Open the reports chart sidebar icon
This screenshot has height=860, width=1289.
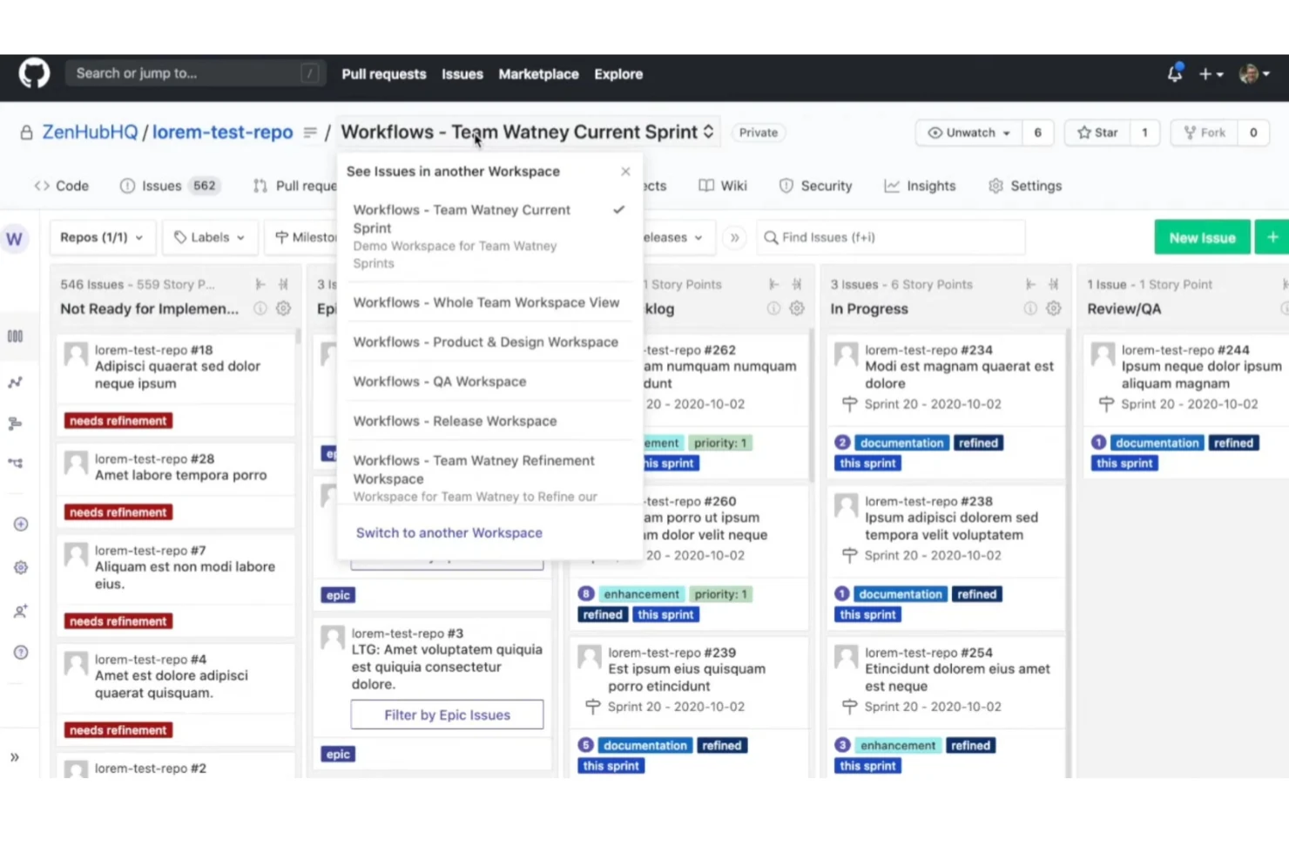[x=16, y=383]
